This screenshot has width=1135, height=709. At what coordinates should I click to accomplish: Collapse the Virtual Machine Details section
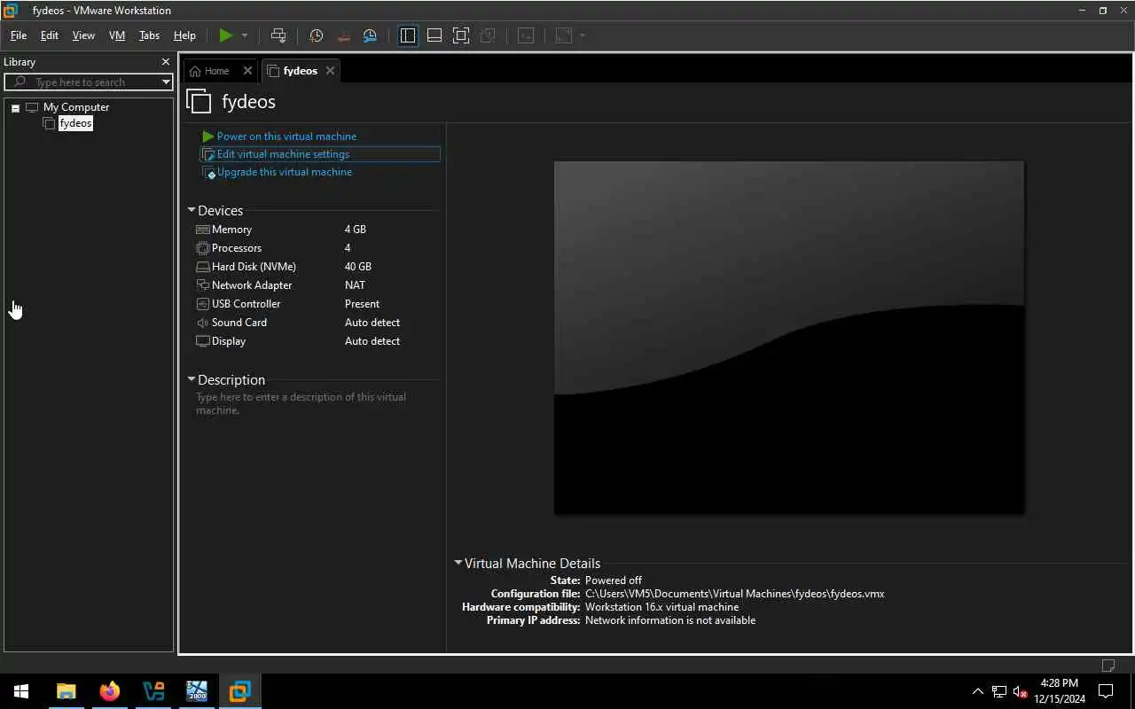pos(458,563)
